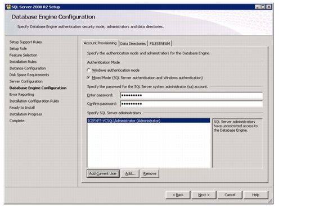Click Server Configuration step

26,81
